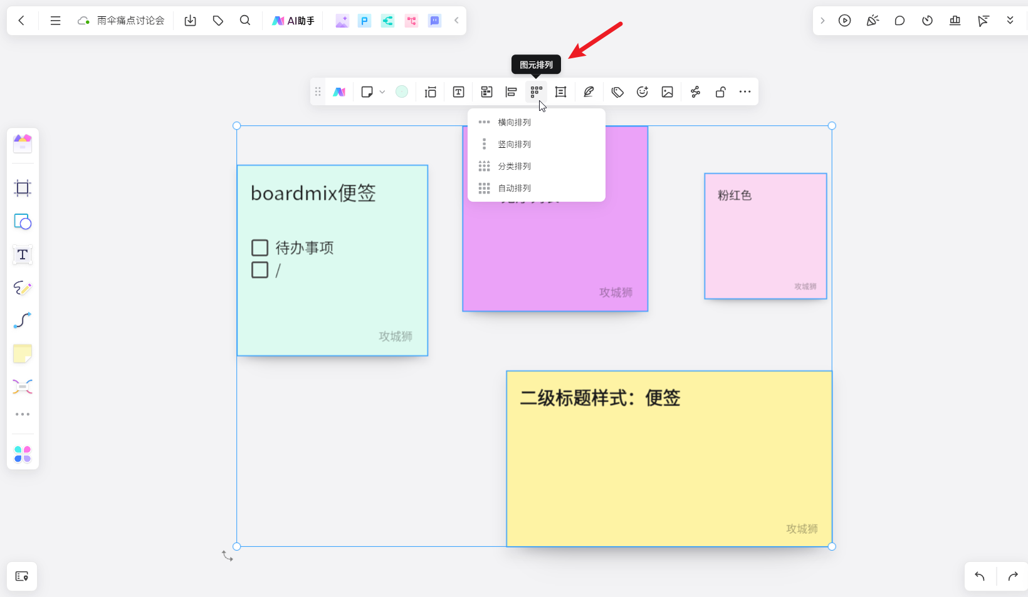The height and width of the screenshot is (597, 1028).
Task: Insert an image via the toolbar image icon
Action: coord(667,91)
